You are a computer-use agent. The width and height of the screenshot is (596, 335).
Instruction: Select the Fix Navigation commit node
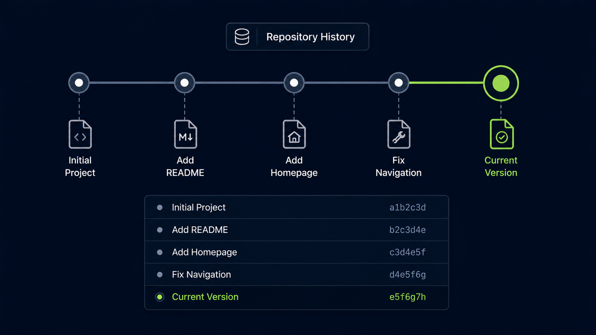tap(399, 83)
